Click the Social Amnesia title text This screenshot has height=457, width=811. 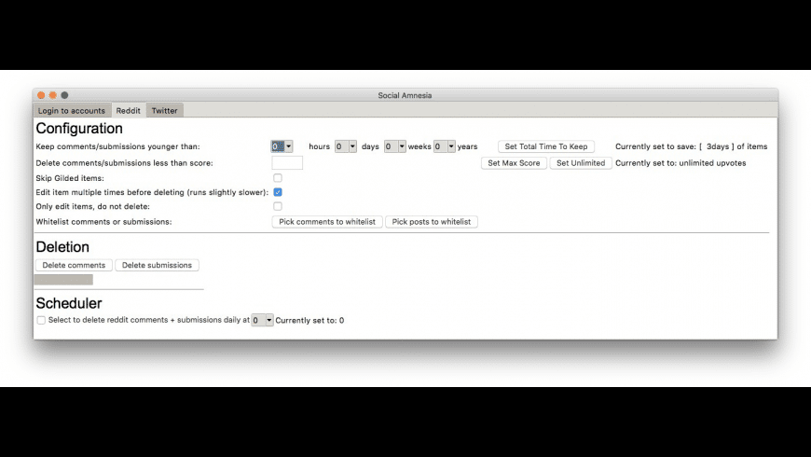[405, 95]
